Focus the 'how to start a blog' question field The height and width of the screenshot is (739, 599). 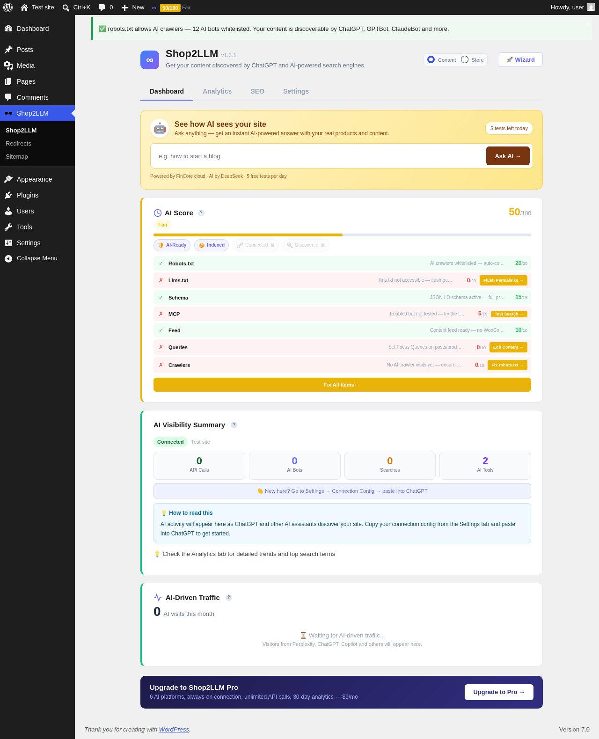[318, 156]
